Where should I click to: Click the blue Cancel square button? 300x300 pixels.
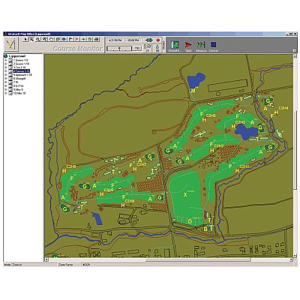[213, 44]
